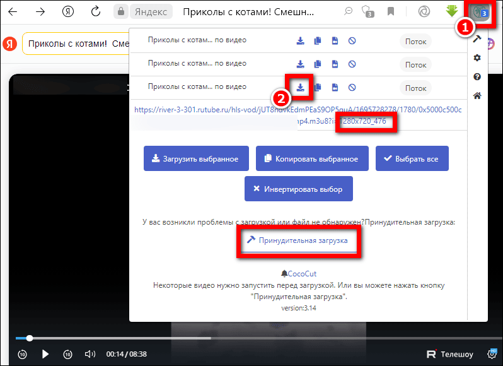
Task: Click the green download arrow extension icon
Action: coord(451,11)
